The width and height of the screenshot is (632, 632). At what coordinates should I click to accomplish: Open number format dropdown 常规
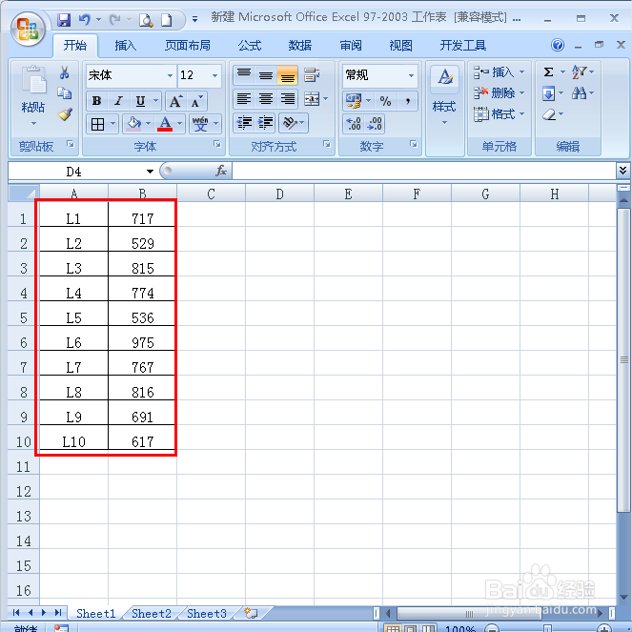click(x=411, y=75)
